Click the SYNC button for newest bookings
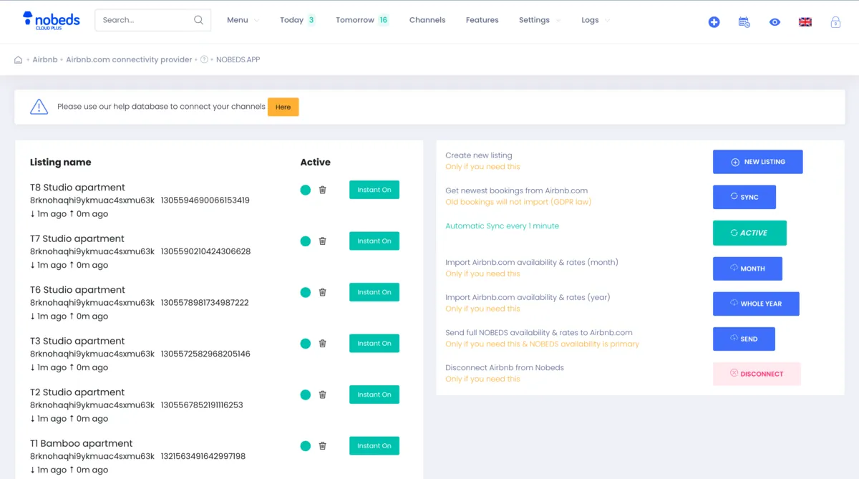Image resolution: width=859 pixels, height=479 pixels. click(744, 197)
